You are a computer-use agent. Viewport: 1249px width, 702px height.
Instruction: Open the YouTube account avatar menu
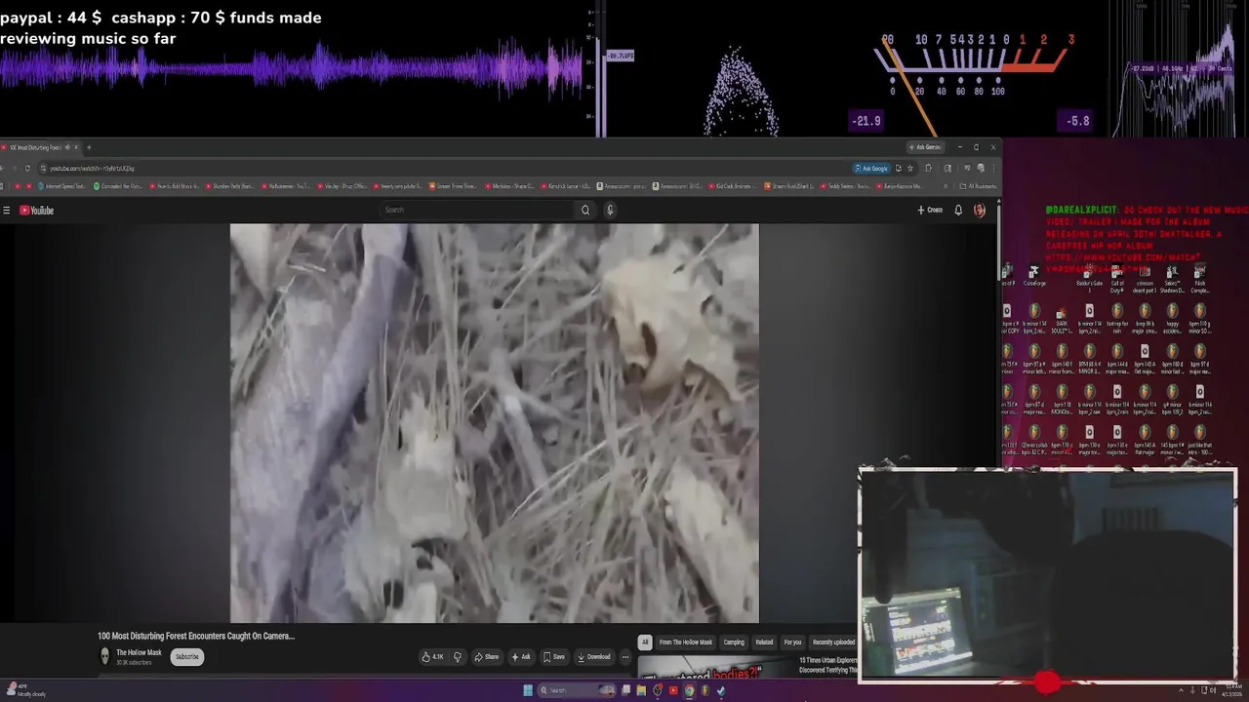point(979,210)
